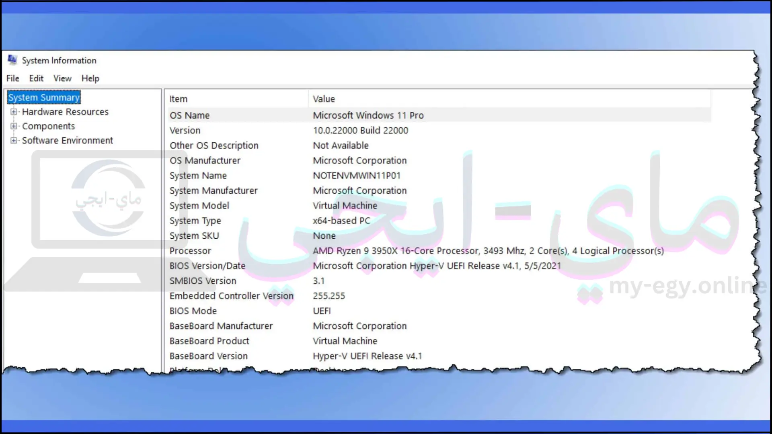
Task: Select the OS Manufacturer row label
Action: point(205,161)
